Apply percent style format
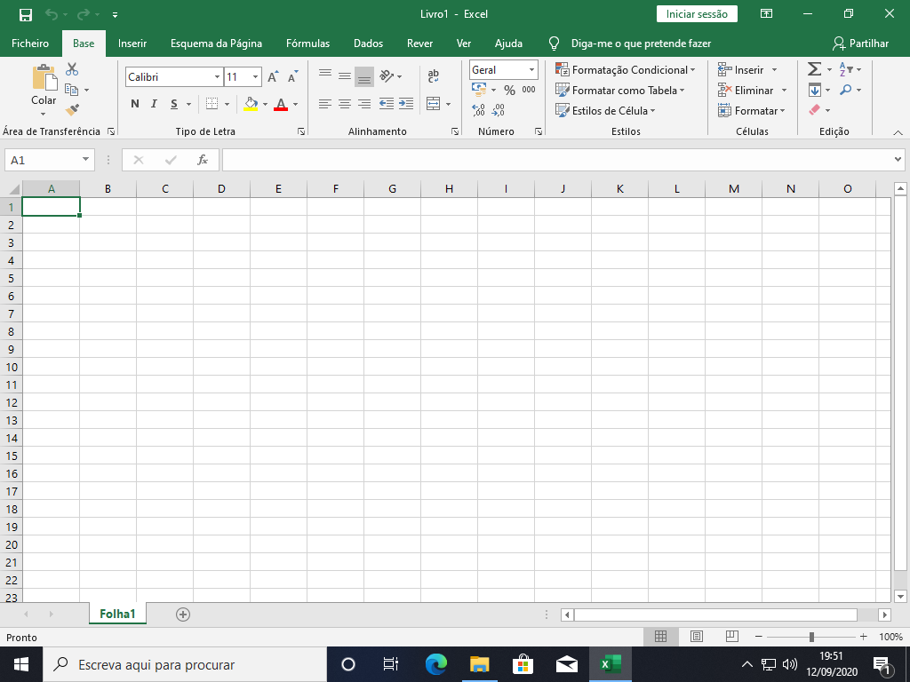This screenshot has height=682, width=910. pos(509,90)
